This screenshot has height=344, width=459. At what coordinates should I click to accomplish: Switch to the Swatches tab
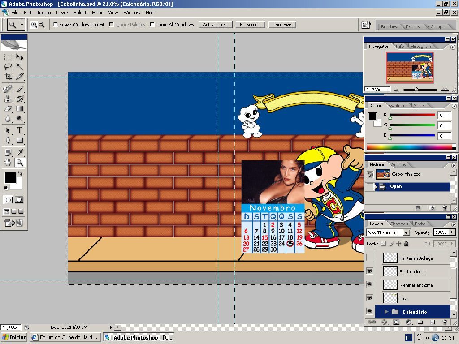(x=398, y=105)
